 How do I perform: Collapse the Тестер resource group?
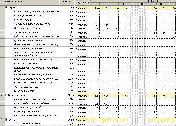[6, 120]
